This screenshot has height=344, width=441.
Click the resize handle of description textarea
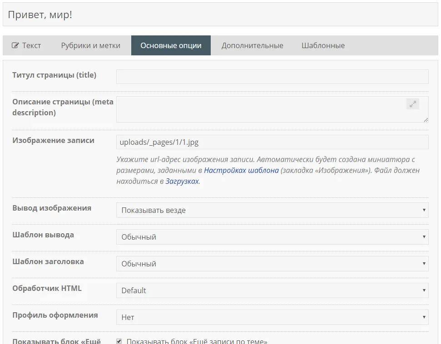[x=426, y=120]
